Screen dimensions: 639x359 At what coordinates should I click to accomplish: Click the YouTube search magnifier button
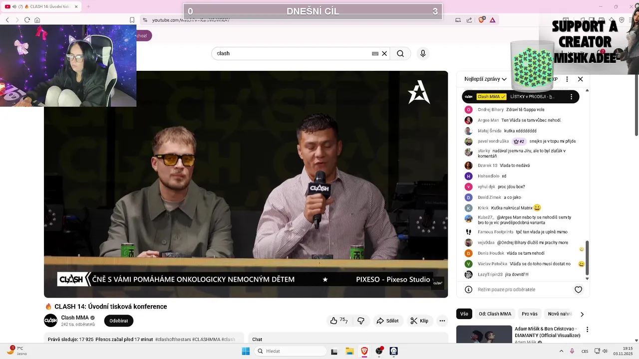point(400,53)
